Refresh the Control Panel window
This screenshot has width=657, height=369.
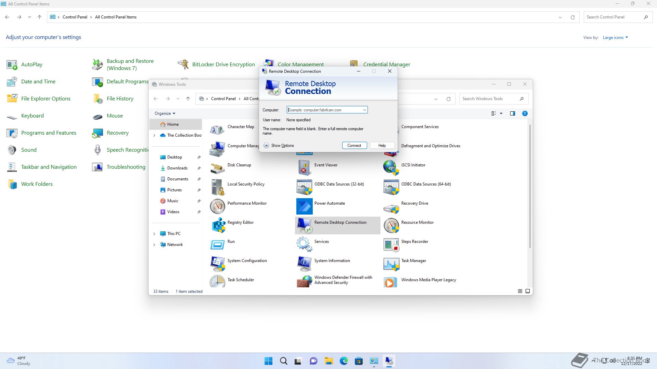coord(573,17)
